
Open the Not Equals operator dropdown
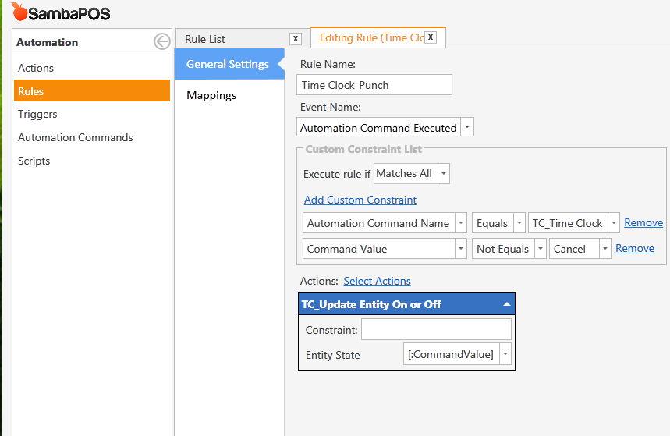coord(539,249)
